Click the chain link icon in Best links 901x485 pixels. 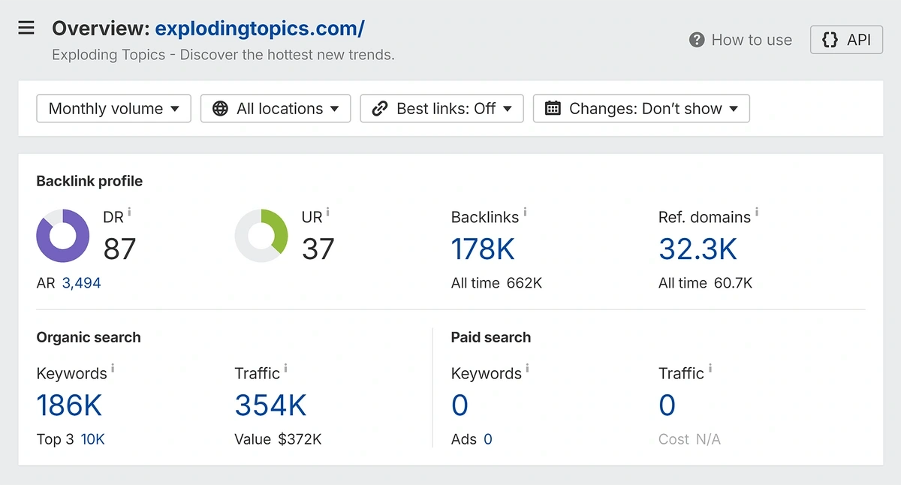381,109
